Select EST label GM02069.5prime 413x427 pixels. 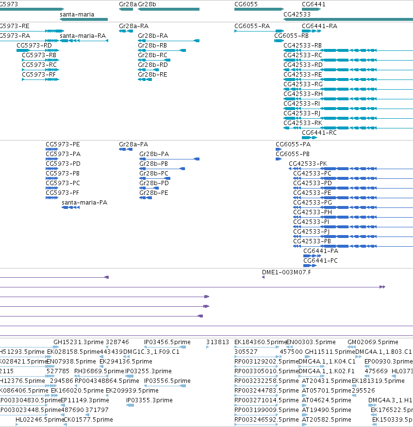coord(373,342)
